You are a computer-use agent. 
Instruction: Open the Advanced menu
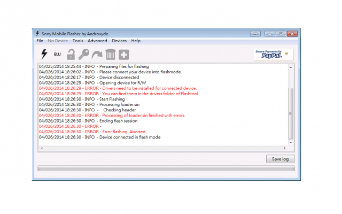coord(97,41)
